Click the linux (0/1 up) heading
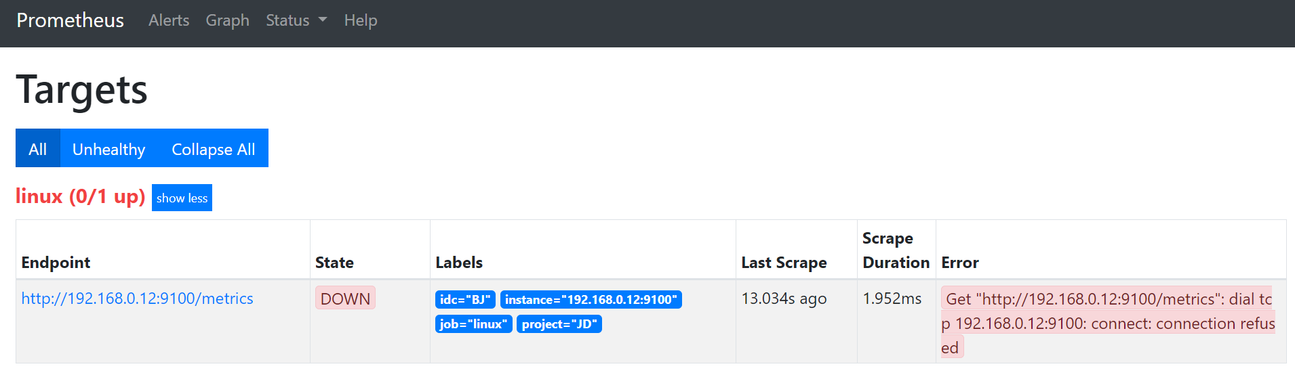Screen dimensions: 1295x377 click(x=81, y=196)
